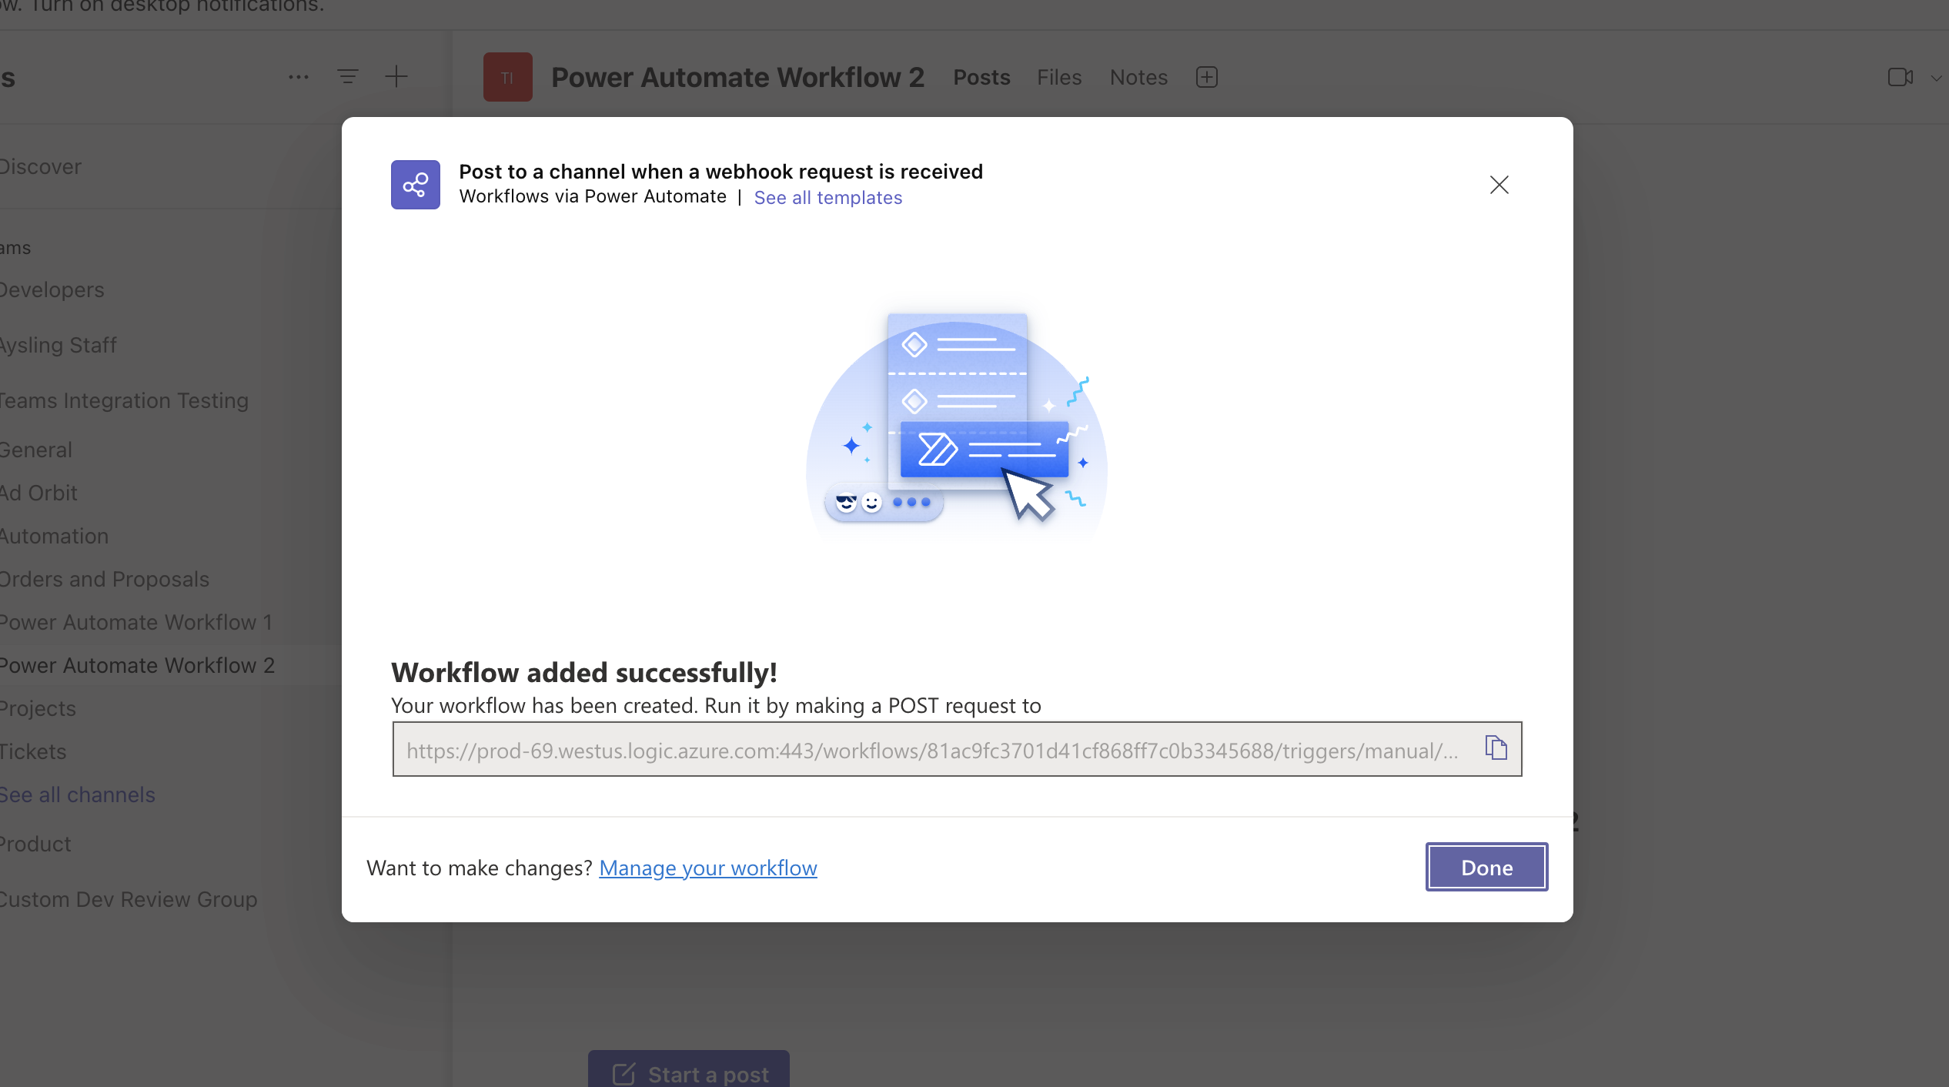Screen dimensions: 1949x1087
Task: Click the plus icon to add a team
Action: point(396,77)
